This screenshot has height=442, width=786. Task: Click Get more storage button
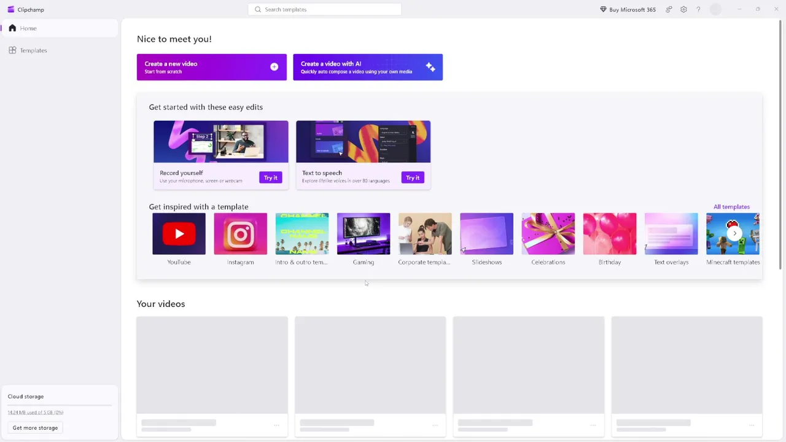(35, 428)
